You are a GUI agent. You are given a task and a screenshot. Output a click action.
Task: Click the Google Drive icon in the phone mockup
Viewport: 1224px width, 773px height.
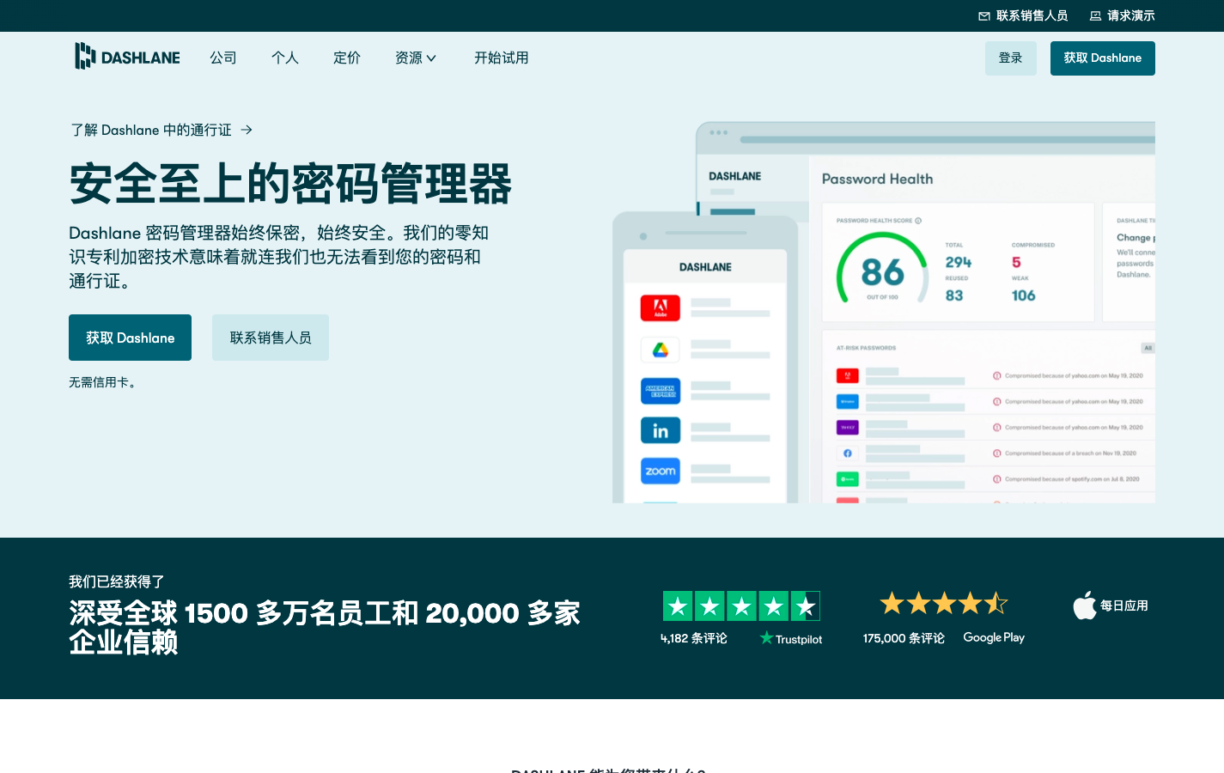tap(661, 350)
